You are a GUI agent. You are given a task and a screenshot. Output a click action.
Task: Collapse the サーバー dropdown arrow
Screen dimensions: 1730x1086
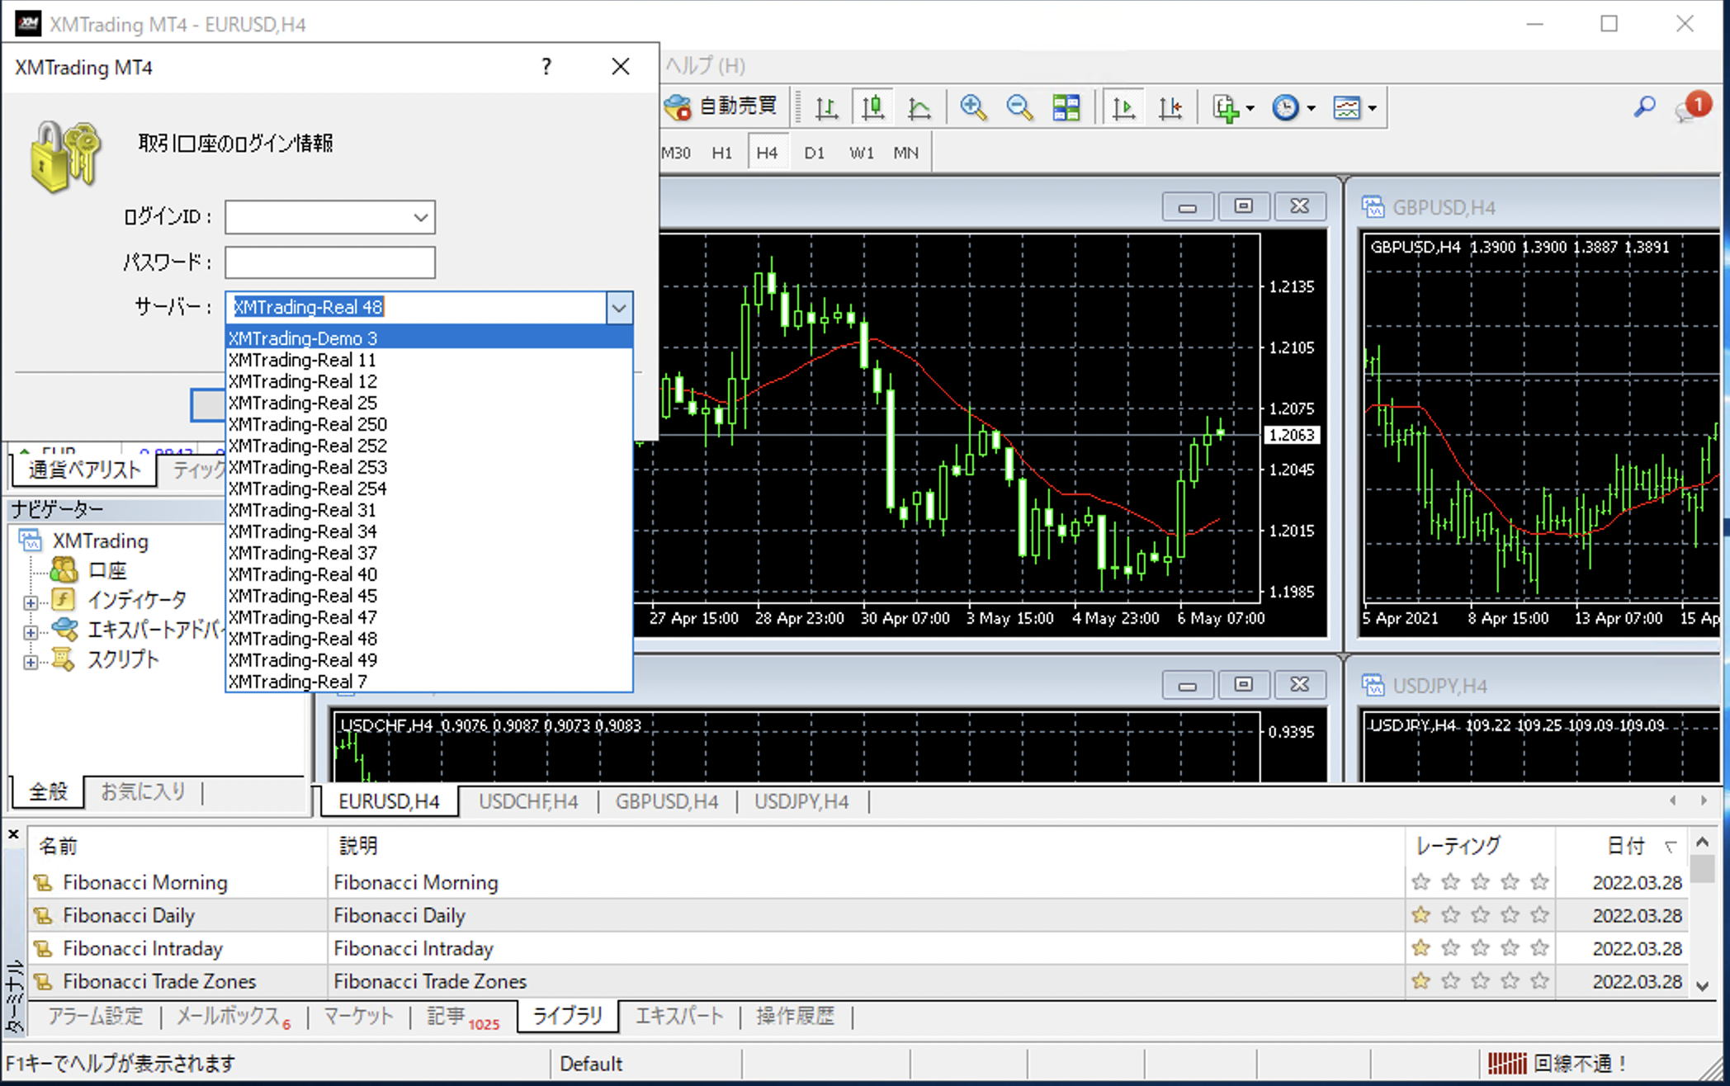pos(619,308)
